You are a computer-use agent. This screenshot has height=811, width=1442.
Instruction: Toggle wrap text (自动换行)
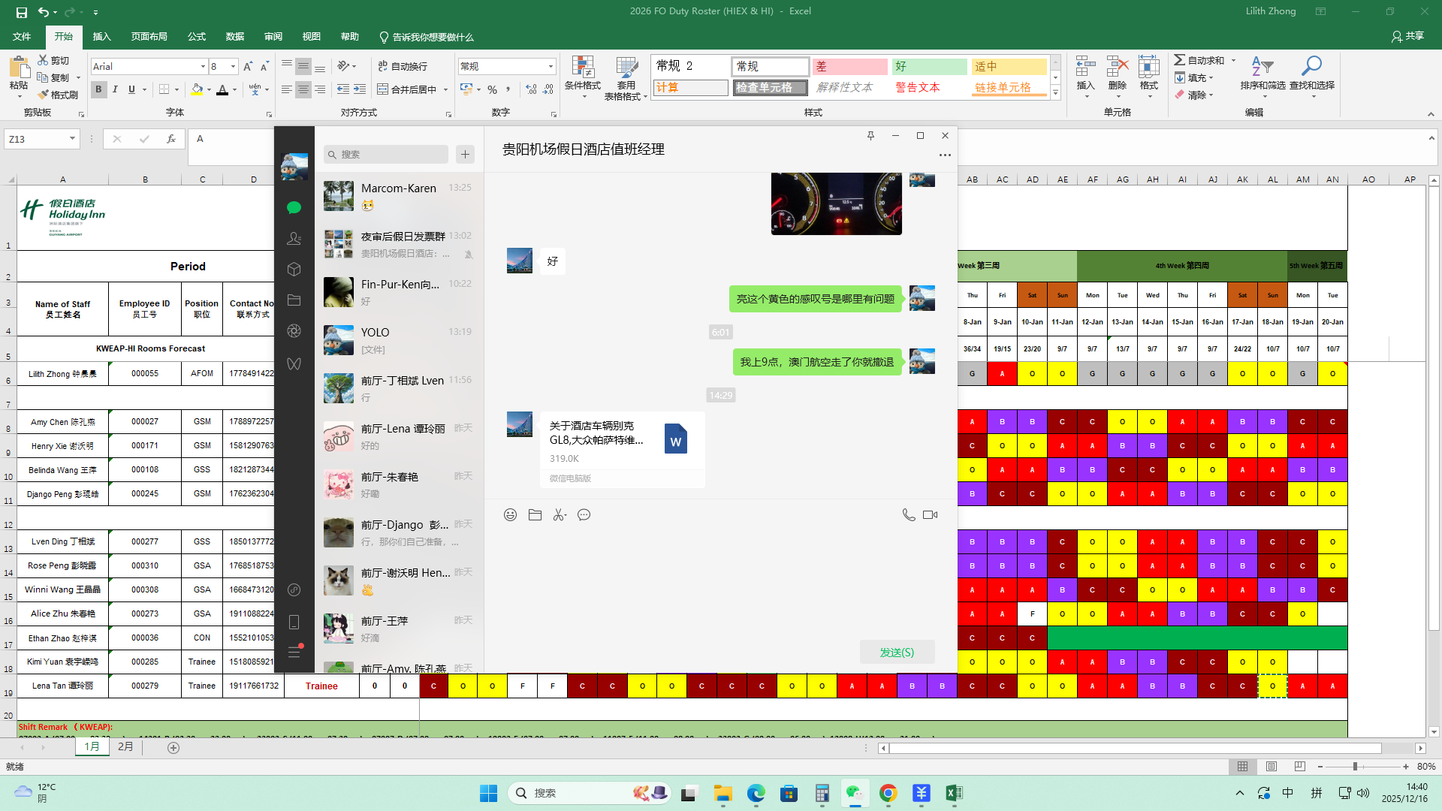point(403,66)
